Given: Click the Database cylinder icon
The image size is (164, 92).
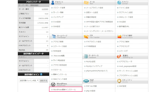Looking at the screenshot, I should (x=86, y=56).
